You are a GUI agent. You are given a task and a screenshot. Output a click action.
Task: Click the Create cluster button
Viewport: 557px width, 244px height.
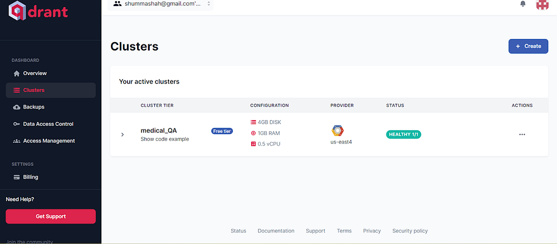pyautogui.click(x=528, y=46)
